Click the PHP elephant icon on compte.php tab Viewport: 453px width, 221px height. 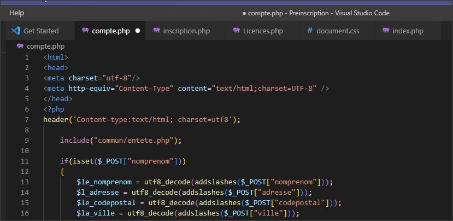[x=85, y=31]
